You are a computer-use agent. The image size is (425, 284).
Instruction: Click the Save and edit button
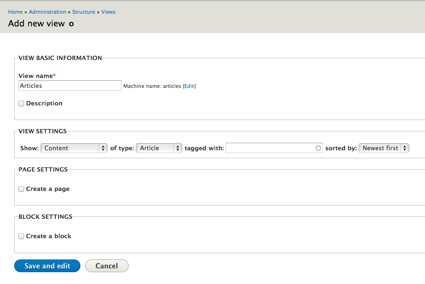(47, 266)
